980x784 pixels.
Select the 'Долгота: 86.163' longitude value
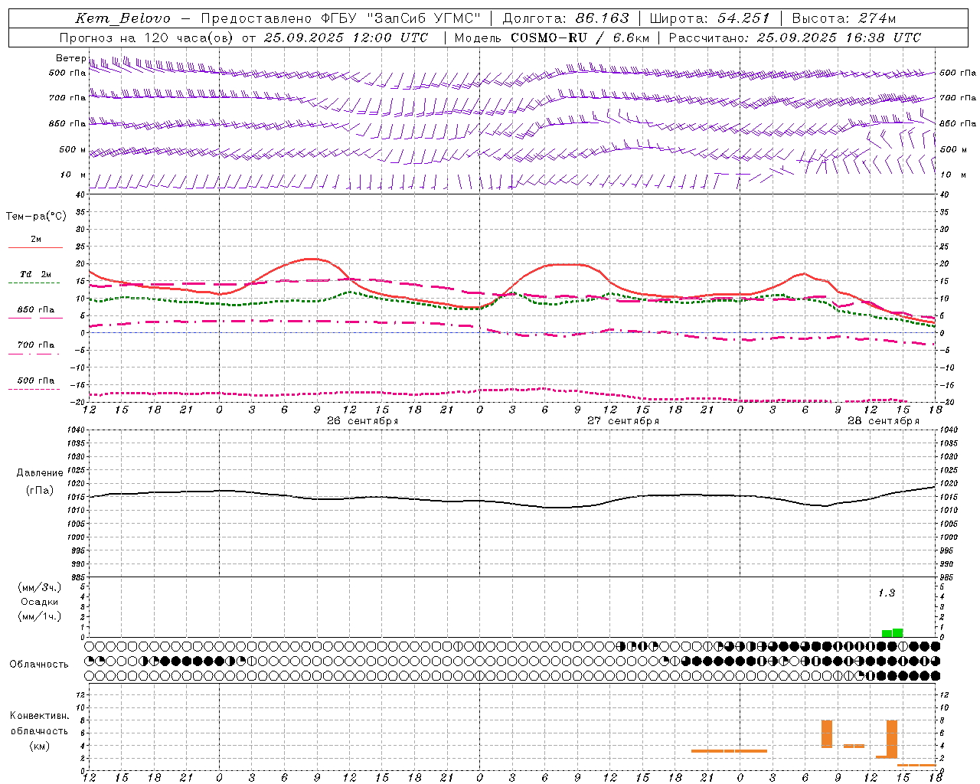(566, 18)
